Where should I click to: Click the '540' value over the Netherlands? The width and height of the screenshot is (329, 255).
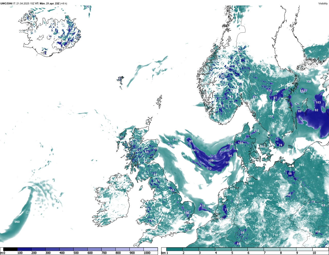point(229,195)
